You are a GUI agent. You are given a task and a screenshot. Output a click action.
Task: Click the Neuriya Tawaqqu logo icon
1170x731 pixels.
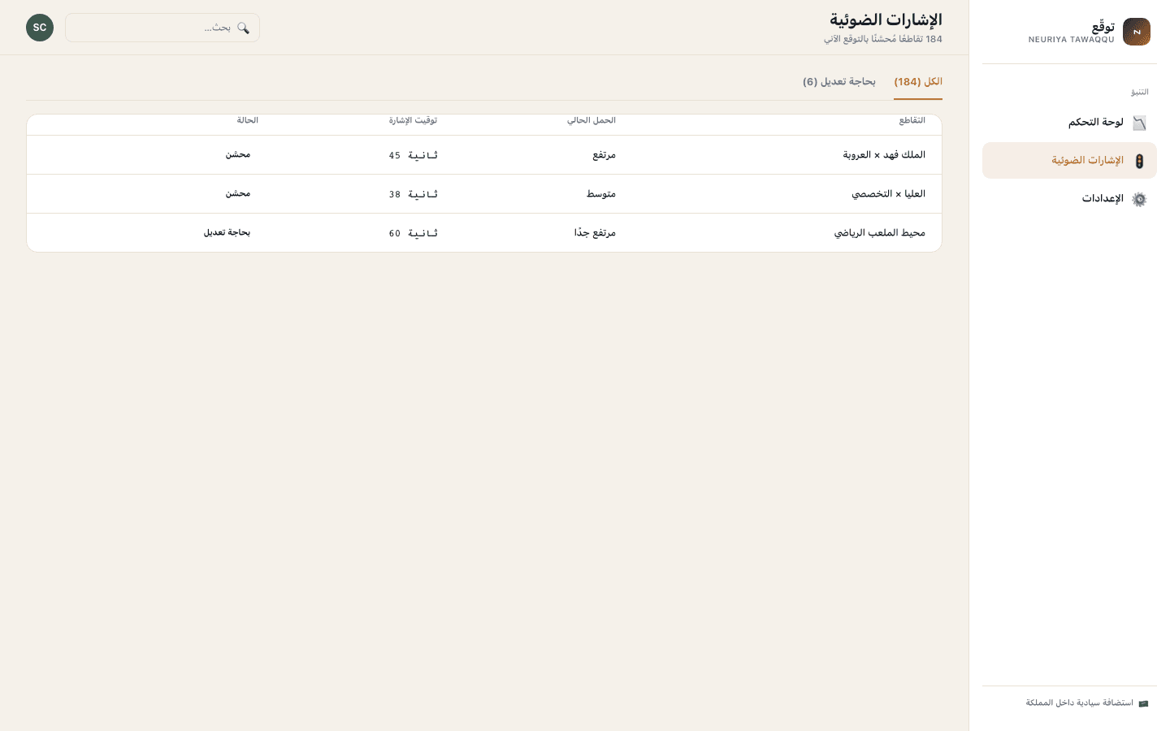tap(1136, 32)
